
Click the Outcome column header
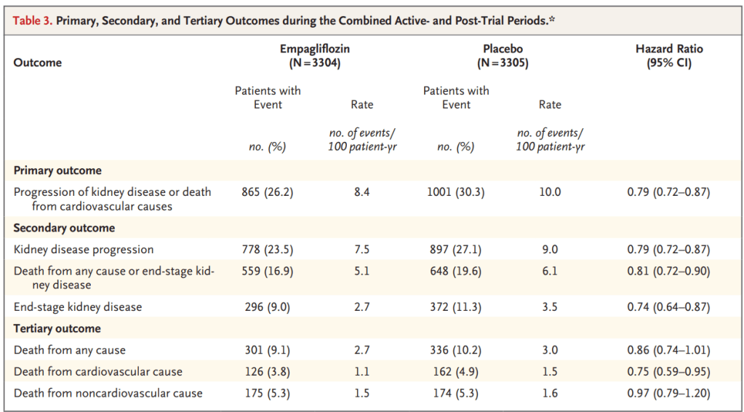[38, 63]
